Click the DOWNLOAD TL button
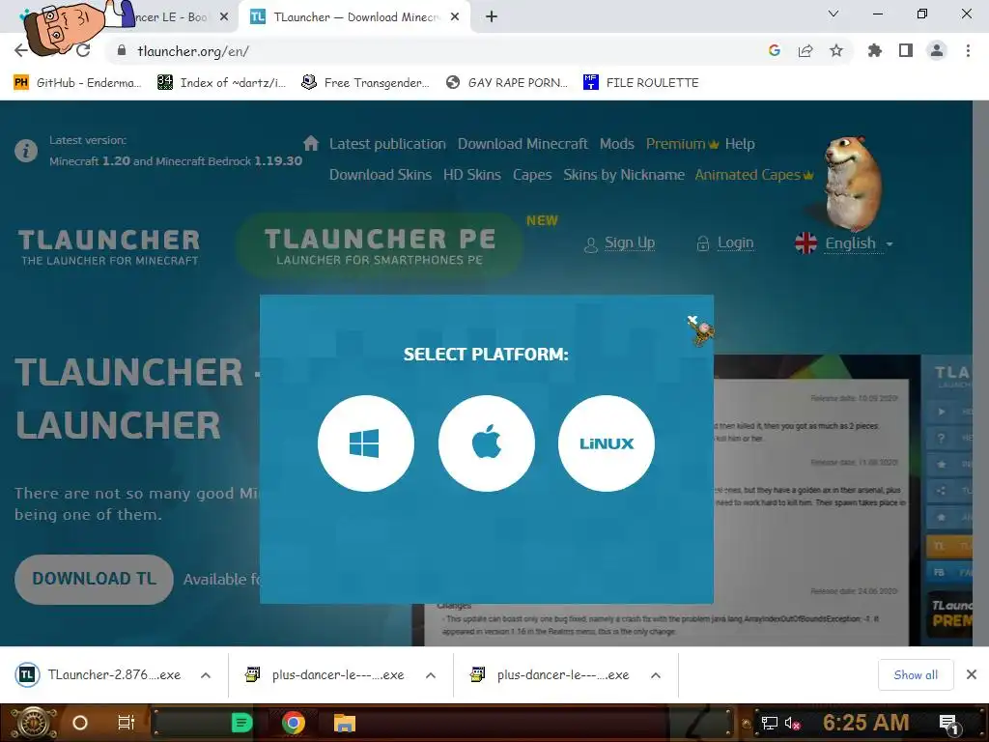989x742 pixels. coord(94,580)
